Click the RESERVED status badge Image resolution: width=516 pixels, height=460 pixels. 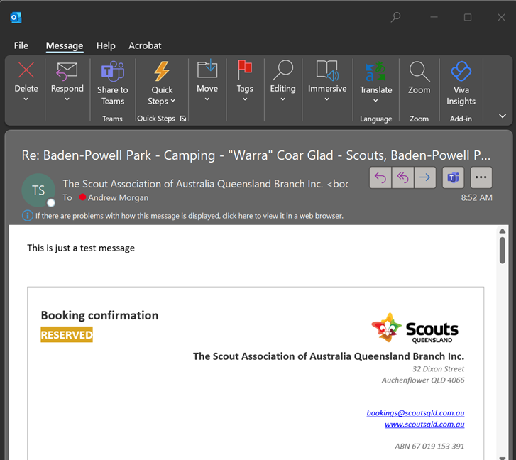pos(67,334)
